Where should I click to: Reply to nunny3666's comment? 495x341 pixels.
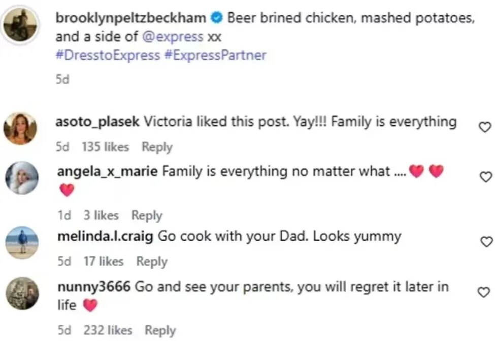tap(160, 330)
